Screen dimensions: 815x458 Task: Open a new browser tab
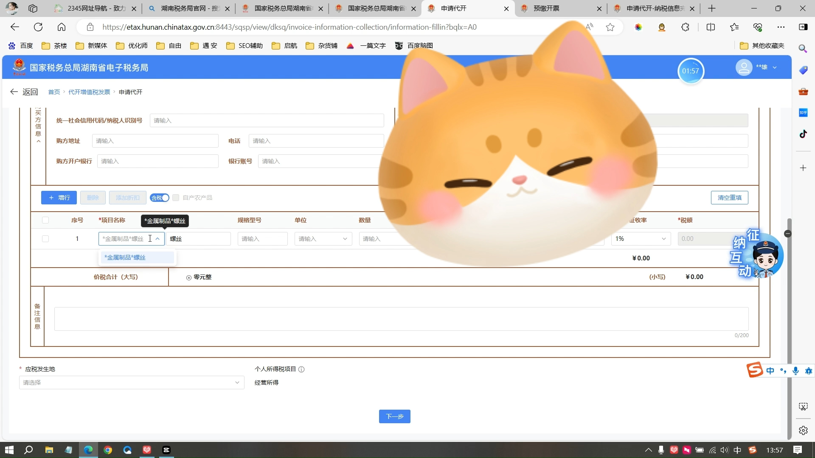[x=712, y=8]
